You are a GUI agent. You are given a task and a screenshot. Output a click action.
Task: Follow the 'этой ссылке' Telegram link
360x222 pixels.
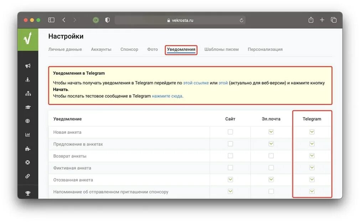tap(196, 83)
